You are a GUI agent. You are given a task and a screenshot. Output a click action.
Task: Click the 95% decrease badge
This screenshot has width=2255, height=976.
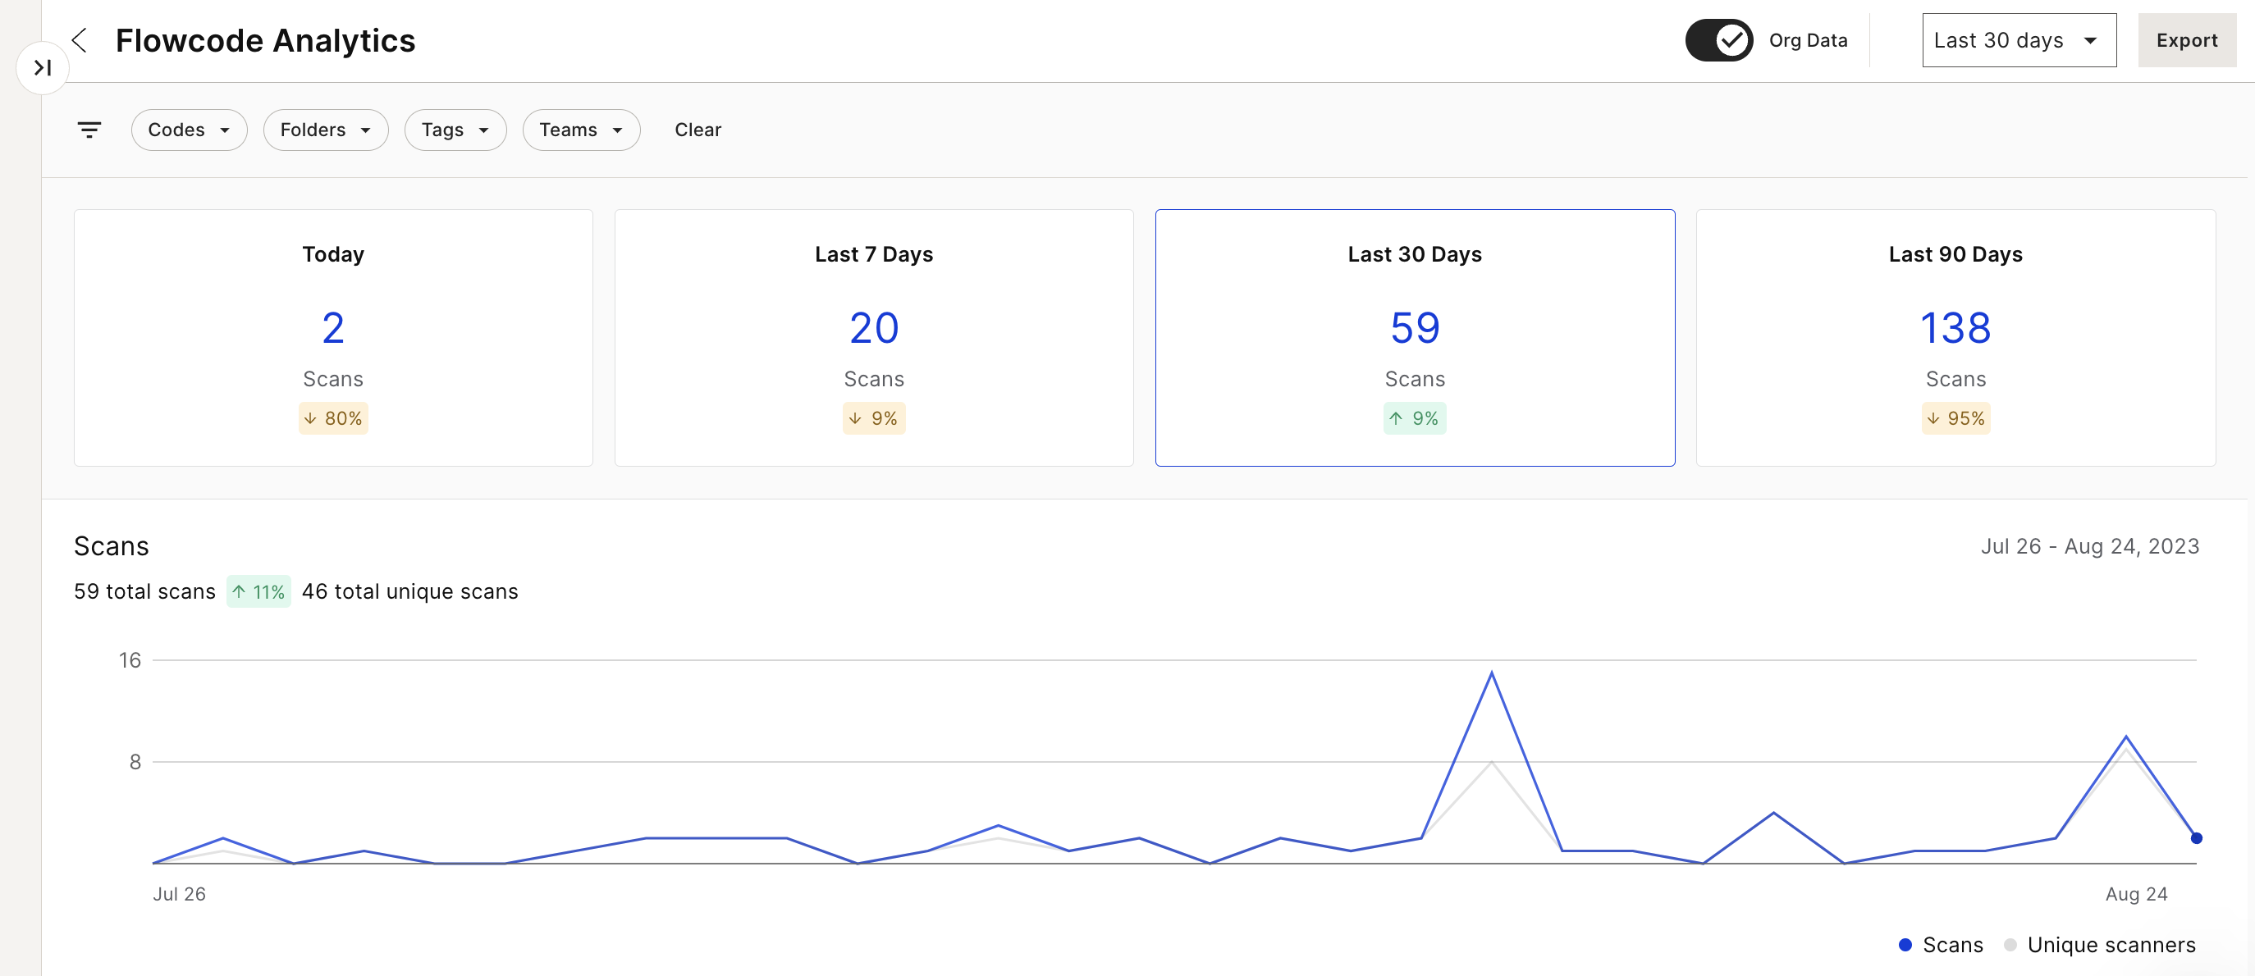1955,419
